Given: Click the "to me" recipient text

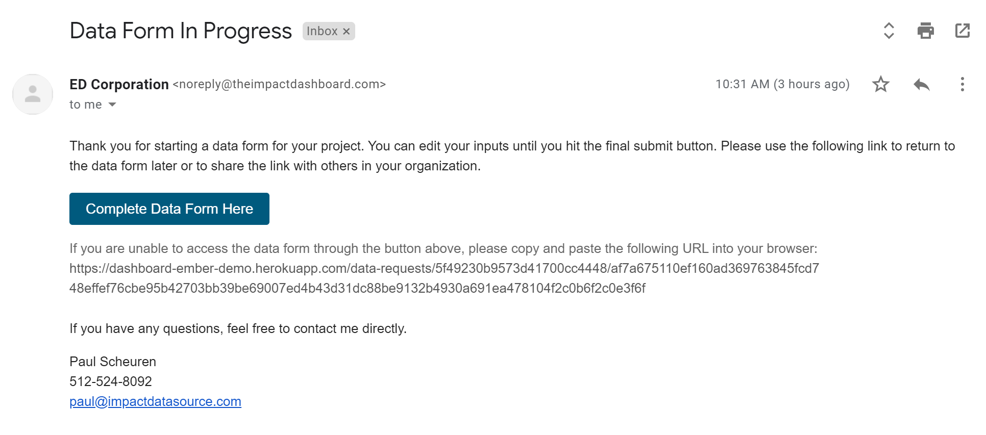Looking at the screenshot, I should click(x=85, y=105).
